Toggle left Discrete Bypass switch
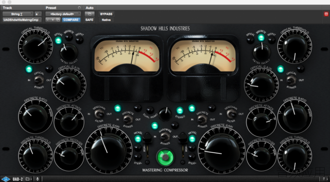 (128, 120)
